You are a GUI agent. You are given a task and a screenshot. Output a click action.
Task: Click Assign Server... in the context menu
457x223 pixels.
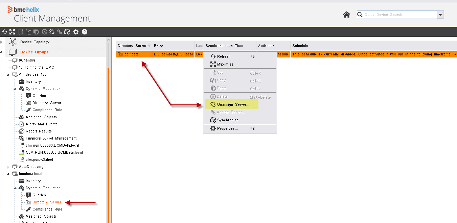[x=240, y=112]
